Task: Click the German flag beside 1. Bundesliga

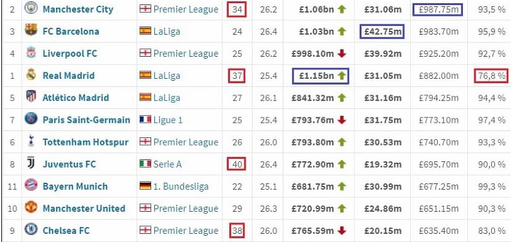Action: click(x=145, y=186)
